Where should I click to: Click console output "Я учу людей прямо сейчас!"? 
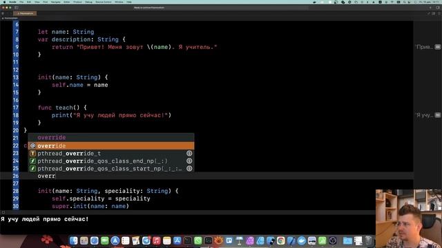[44, 219]
